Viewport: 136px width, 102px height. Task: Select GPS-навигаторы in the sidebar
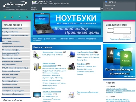[x=16, y=78]
